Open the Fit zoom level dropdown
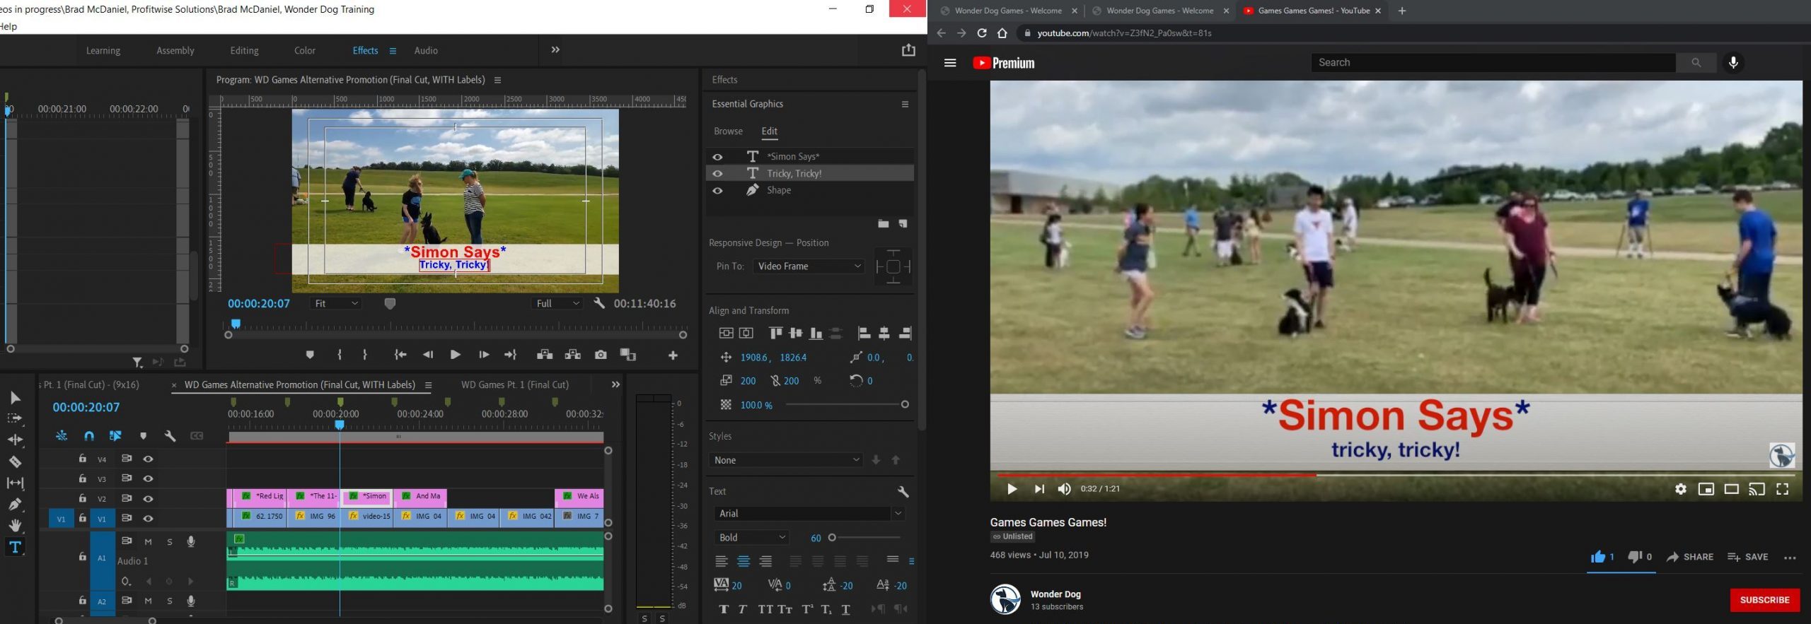 tap(337, 303)
